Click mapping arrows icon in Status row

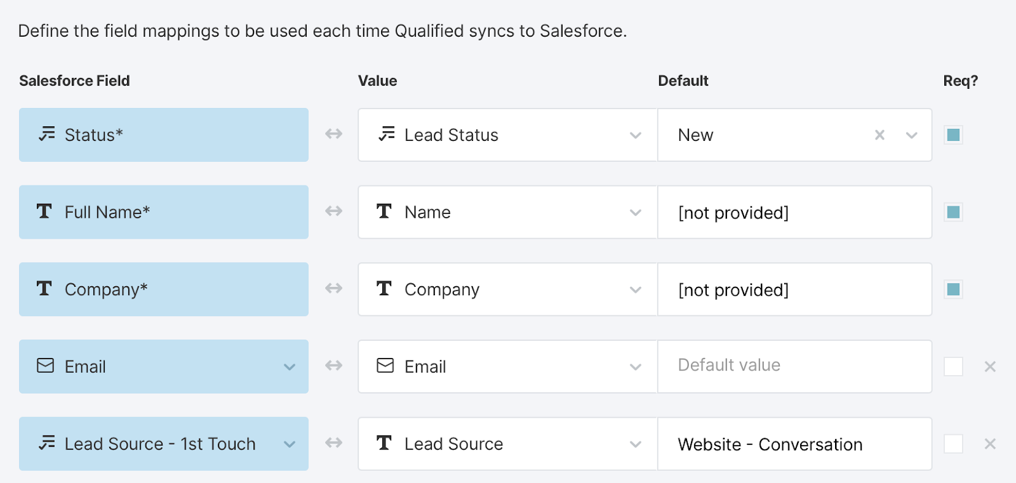(x=334, y=134)
